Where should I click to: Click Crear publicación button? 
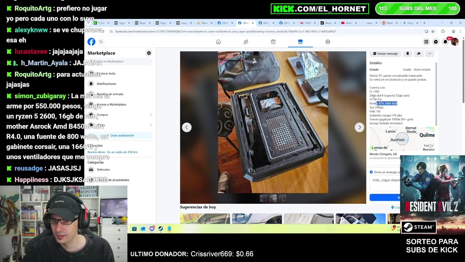click(120, 135)
